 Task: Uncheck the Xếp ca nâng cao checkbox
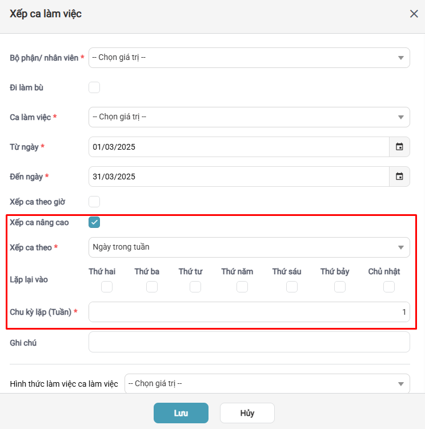[x=94, y=222]
